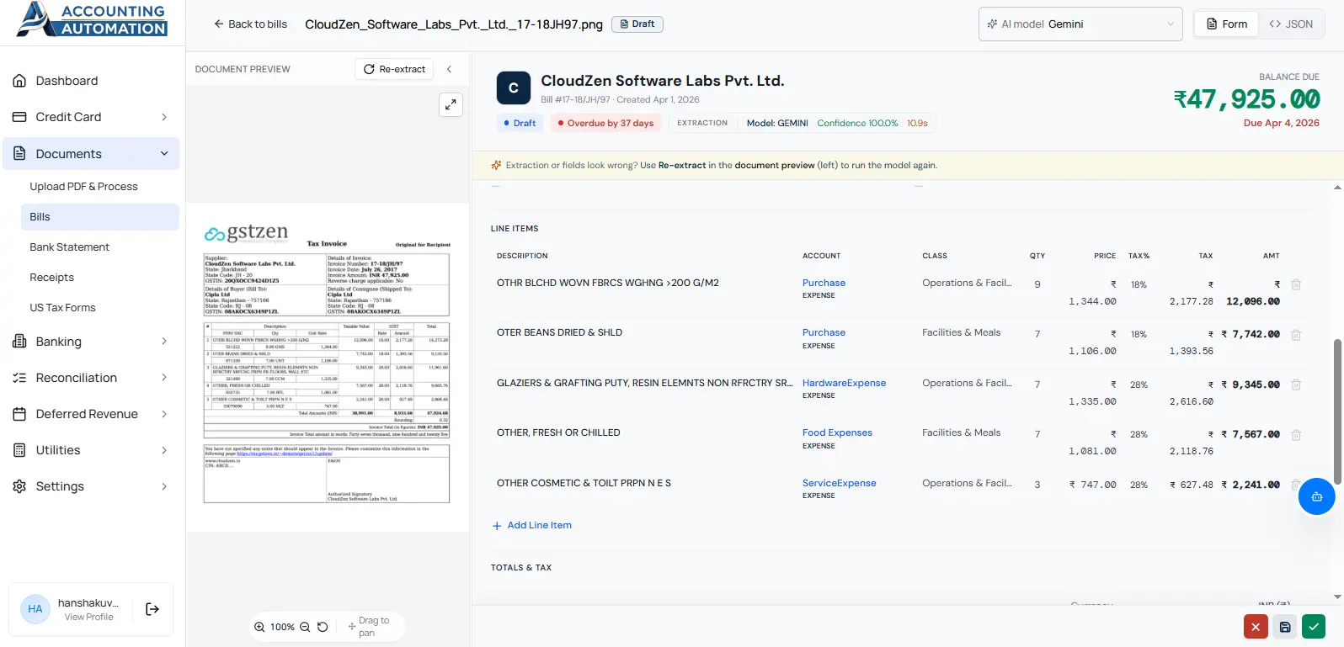
Task: Open View Profile link
Action: (x=88, y=617)
